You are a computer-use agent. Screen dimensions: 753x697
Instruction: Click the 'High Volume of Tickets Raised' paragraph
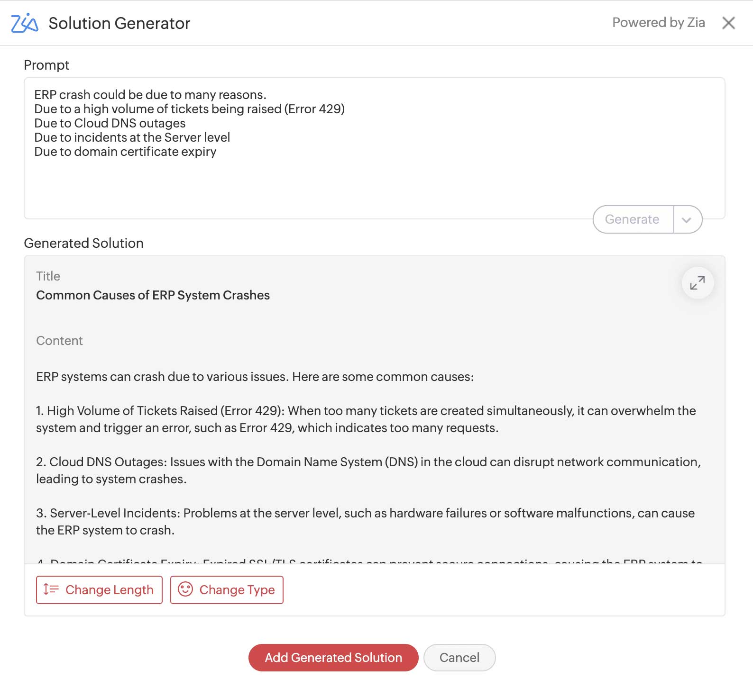[x=366, y=419]
